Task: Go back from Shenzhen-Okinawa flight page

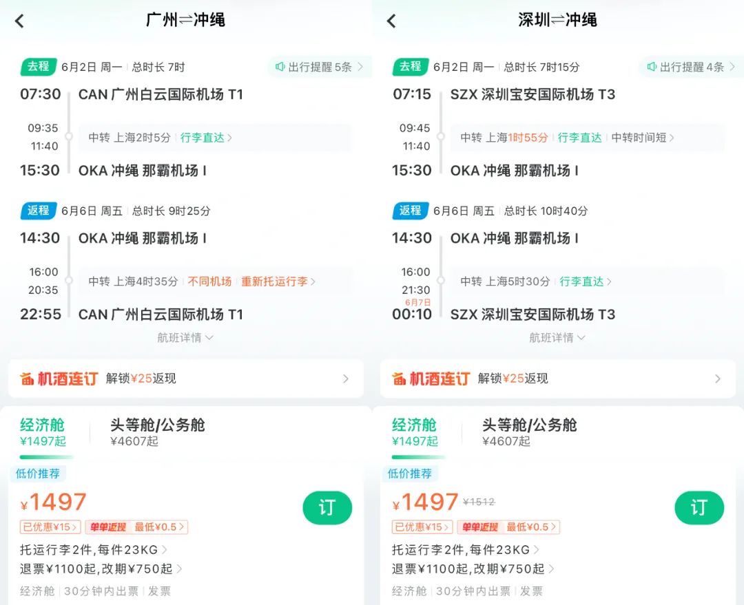Action: coord(391,21)
